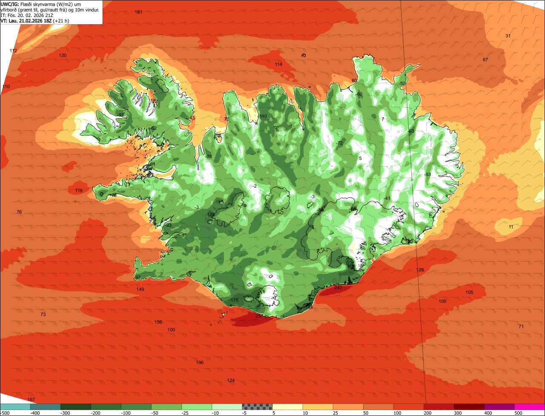The height and width of the screenshot is (416, 545).
Task: Click the '-500' legend label
Action: (x=4, y=413)
